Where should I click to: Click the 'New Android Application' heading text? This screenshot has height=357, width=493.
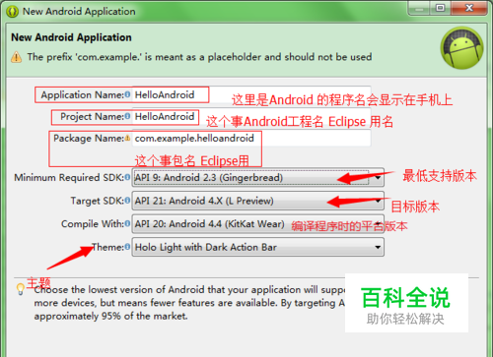[x=71, y=37]
